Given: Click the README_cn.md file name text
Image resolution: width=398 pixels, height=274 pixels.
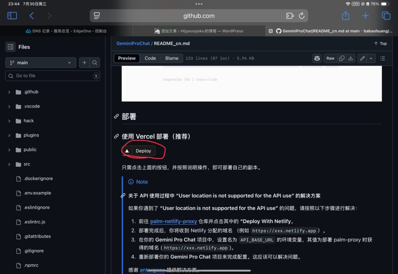Looking at the screenshot, I should pyautogui.click(x=171, y=43).
